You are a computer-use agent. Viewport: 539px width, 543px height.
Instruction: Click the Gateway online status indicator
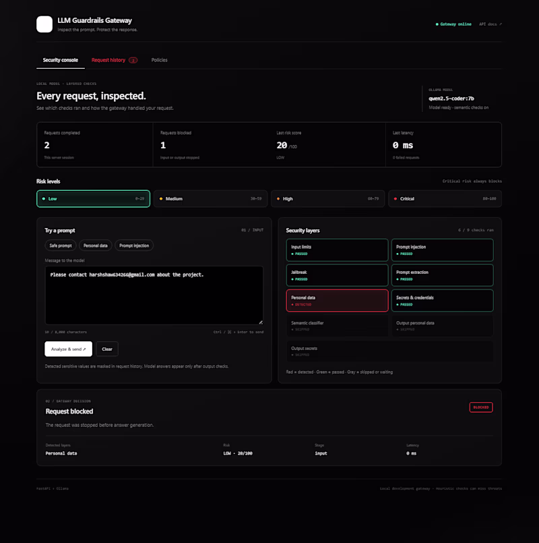click(453, 24)
